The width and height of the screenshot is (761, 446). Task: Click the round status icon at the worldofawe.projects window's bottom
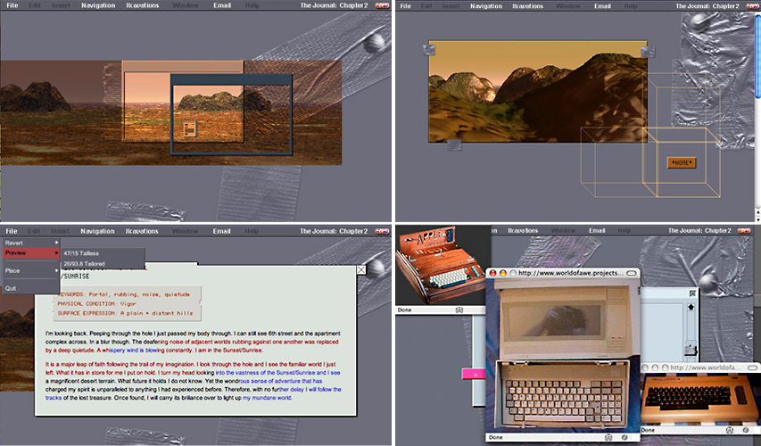pyautogui.click(x=625, y=437)
